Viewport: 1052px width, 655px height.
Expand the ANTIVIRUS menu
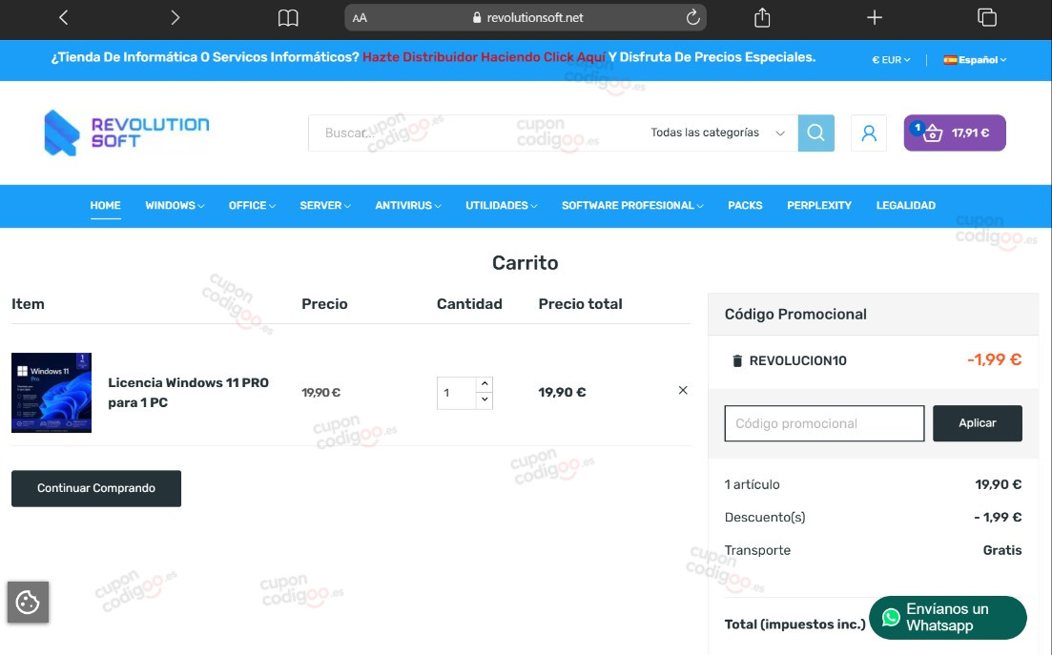(x=408, y=206)
